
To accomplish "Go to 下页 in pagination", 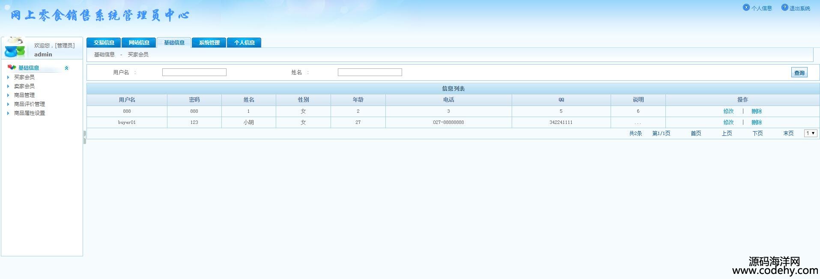I will point(757,133).
